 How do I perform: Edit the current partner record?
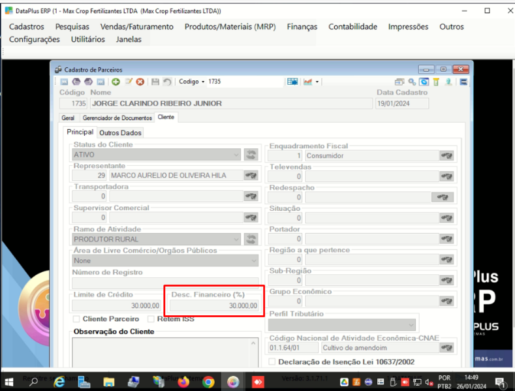pyautogui.click(x=129, y=82)
